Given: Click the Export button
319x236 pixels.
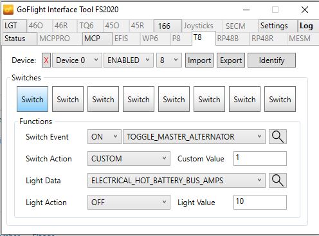Looking at the screenshot, I should 231,60.
